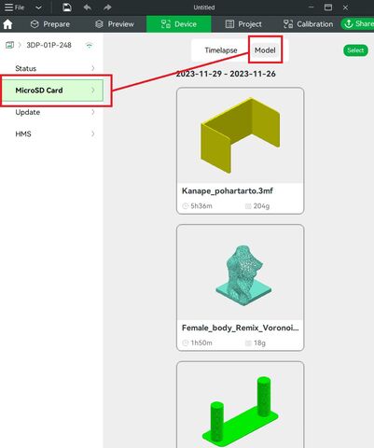Screen dimensions: 374x448
Task: Click the filament icon beside 204g
Action: (x=248, y=206)
